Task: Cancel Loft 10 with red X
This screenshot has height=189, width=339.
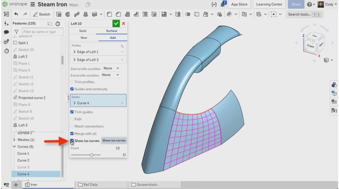Action: pos(123,24)
